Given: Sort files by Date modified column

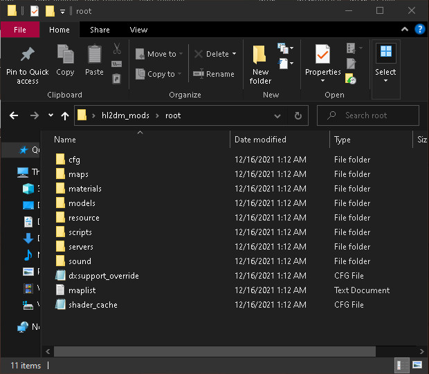Looking at the screenshot, I should pyautogui.click(x=260, y=140).
